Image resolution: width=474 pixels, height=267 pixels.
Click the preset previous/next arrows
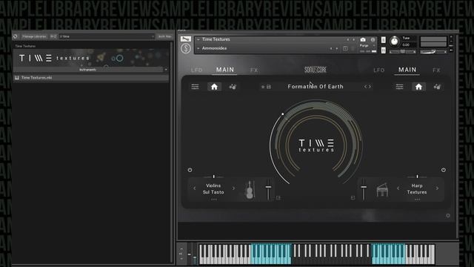(x=367, y=87)
